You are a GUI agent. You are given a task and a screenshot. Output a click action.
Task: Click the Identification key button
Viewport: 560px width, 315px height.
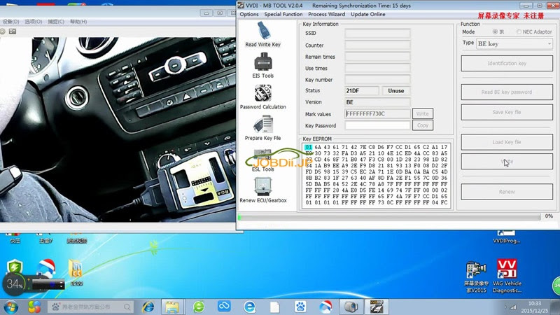pyautogui.click(x=507, y=63)
